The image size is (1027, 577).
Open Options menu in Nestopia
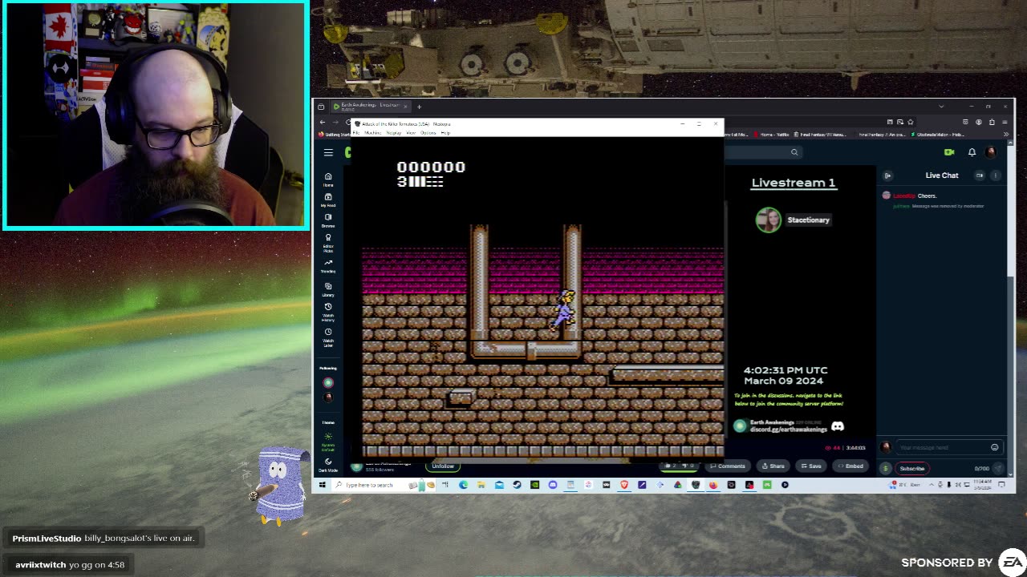(x=428, y=133)
